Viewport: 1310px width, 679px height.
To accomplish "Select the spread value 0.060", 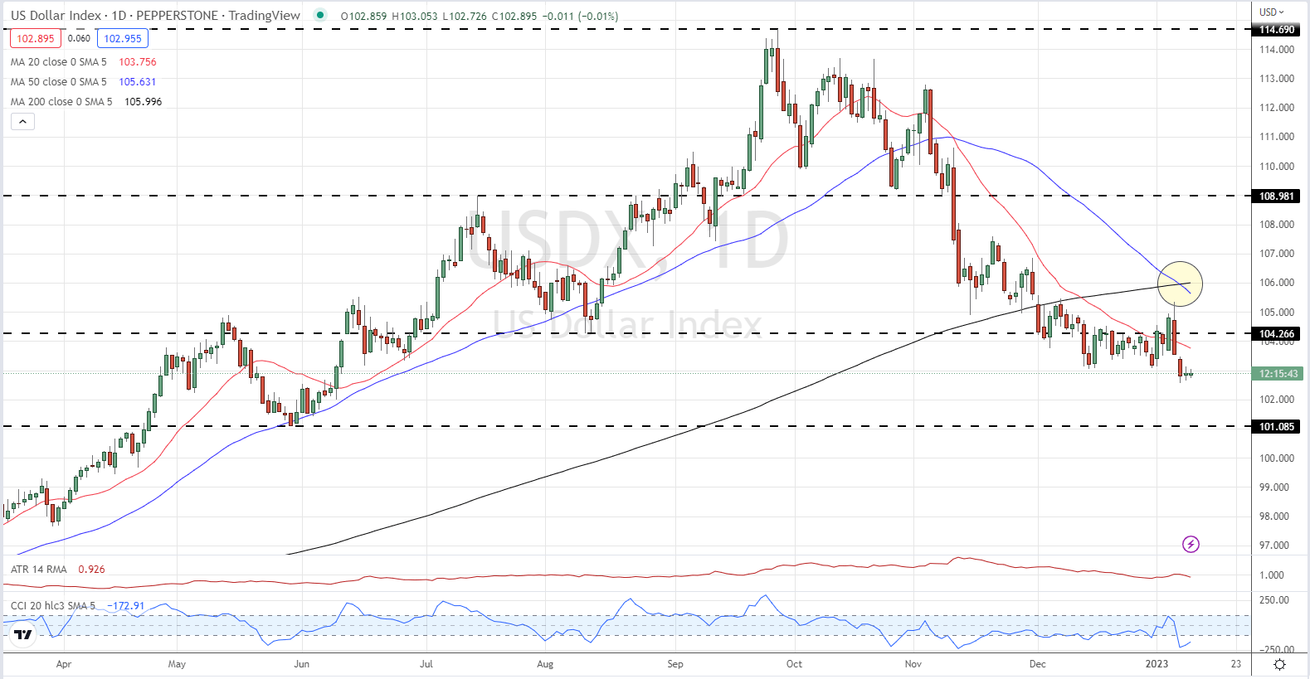I will (x=79, y=38).
